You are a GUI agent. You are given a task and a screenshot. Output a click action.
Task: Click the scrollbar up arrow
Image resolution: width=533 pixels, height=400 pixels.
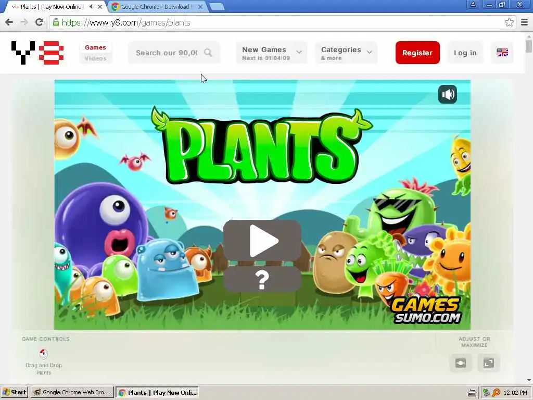coord(529,35)
